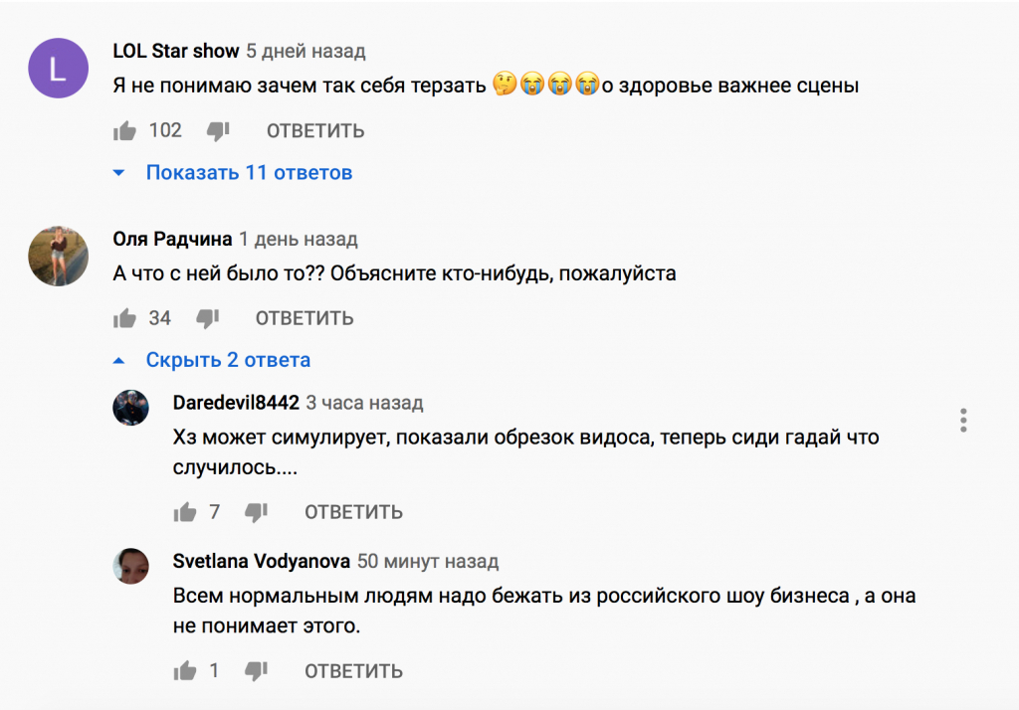Like the LOL Star show comment
The width and height of the screenshot is (1019, 710).
tap(124, 131)
